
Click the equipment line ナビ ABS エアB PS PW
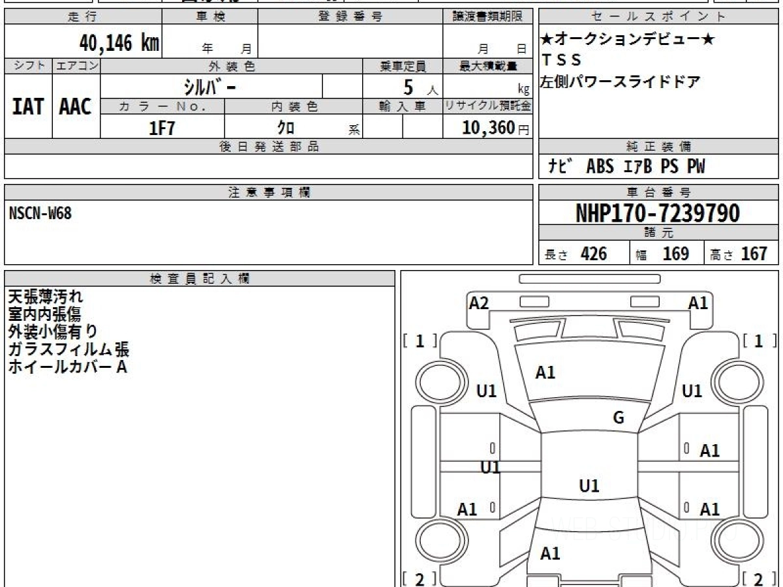click(x=626, y=167)
